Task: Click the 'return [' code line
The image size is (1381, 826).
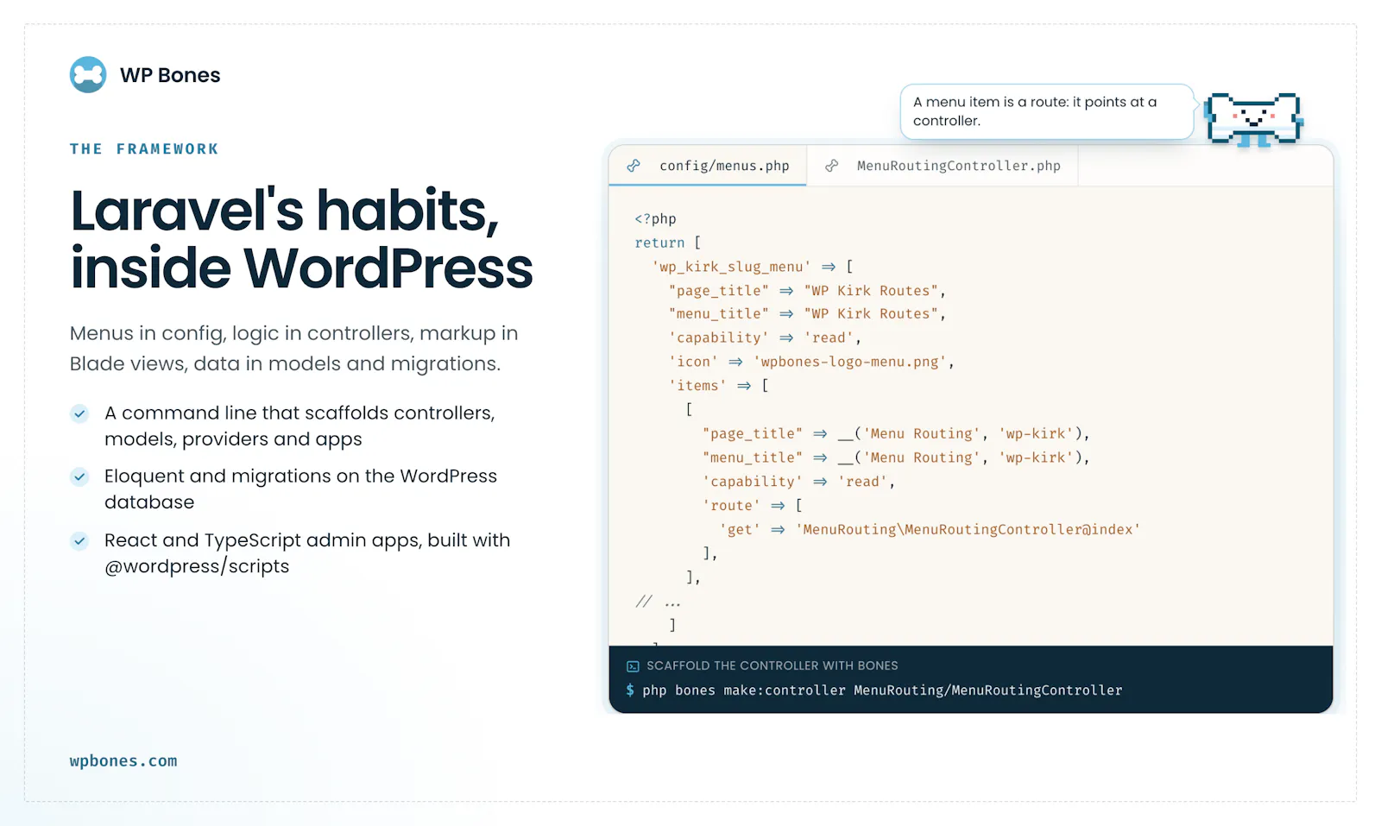Action: (668, 243)
